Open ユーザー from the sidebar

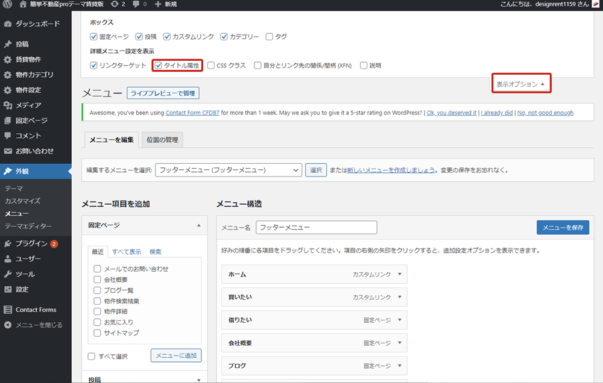[28, 259]
